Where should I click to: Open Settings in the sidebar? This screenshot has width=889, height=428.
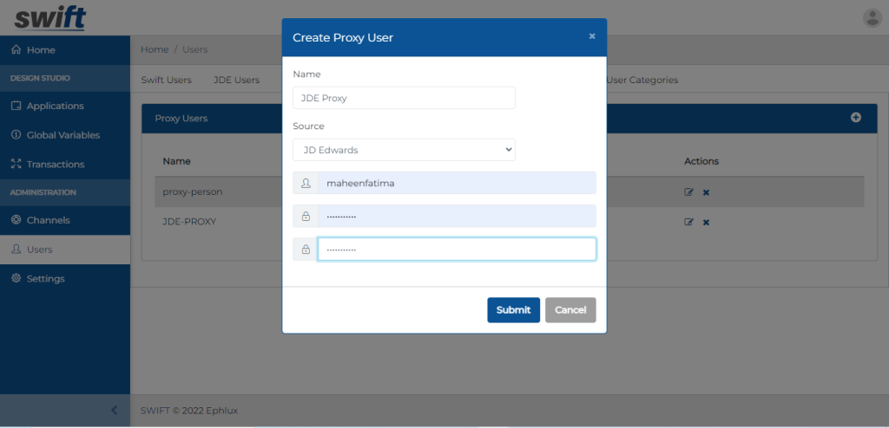(x=45, y=279)
